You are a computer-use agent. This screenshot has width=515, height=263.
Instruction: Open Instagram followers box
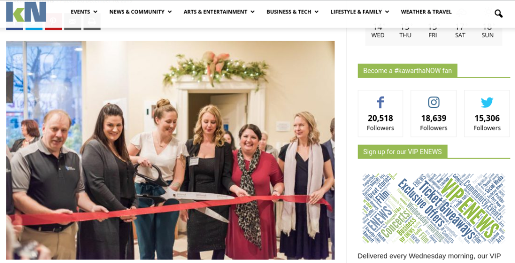[x=434, y=113]
